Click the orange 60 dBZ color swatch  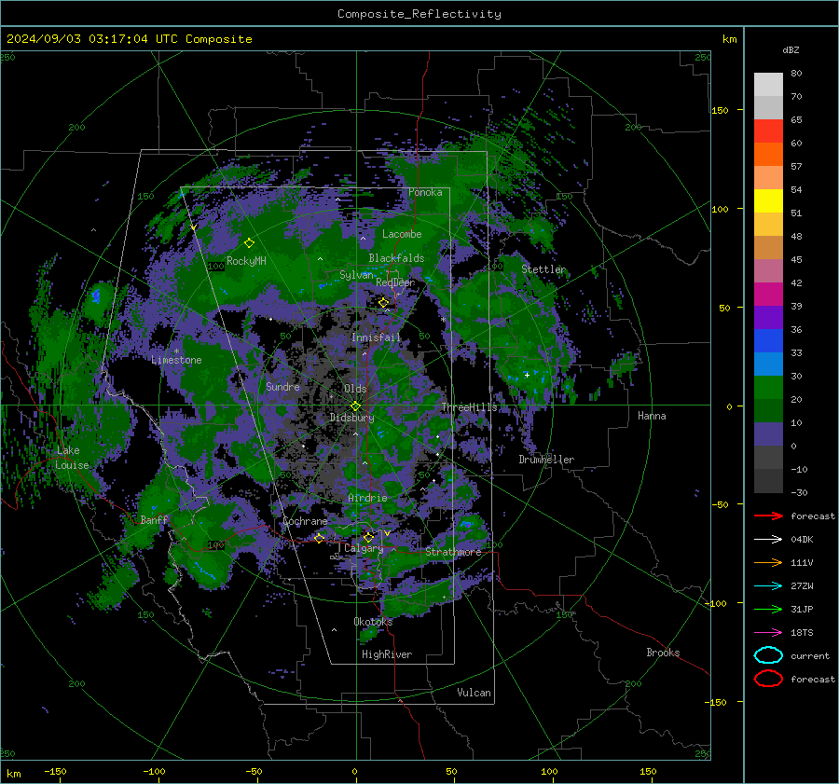pos(768,154)
